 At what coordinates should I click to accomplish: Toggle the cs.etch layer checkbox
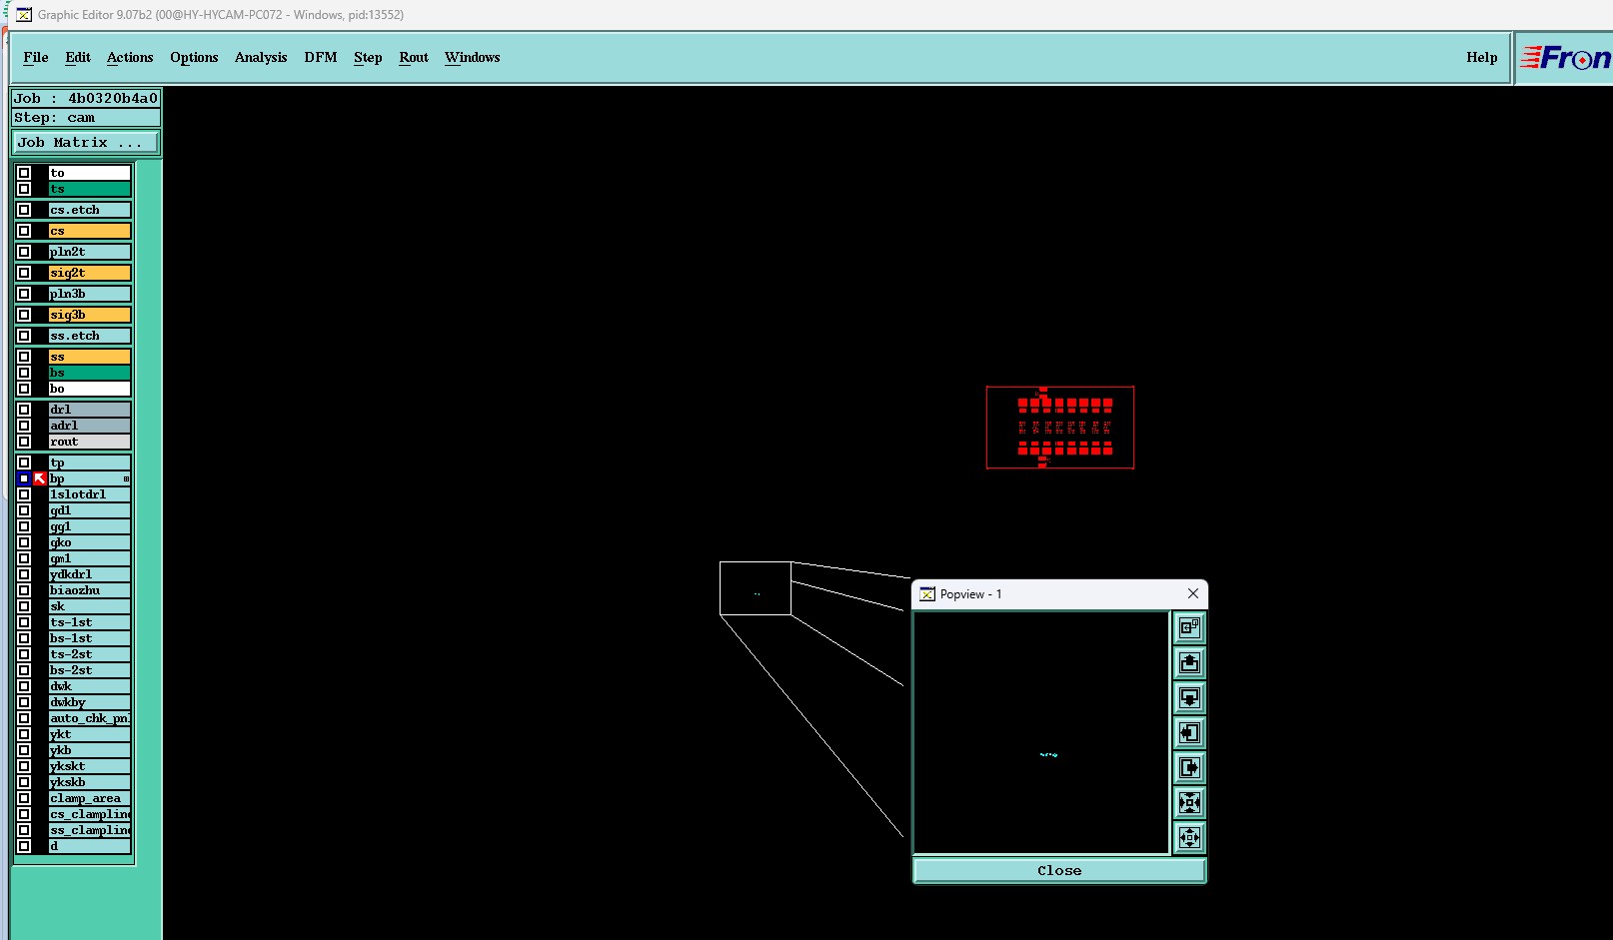point(24,210)
